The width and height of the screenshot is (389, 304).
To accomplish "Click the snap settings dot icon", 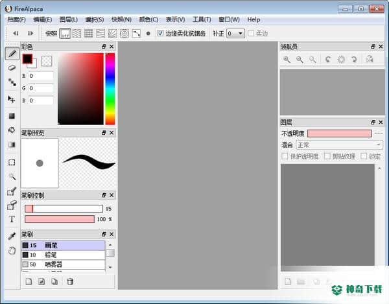I will point(148,34).
